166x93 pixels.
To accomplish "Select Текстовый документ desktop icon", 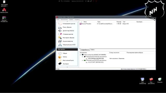I will 4,3.
